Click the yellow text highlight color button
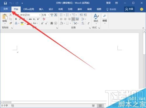 [x=22, y=23]
